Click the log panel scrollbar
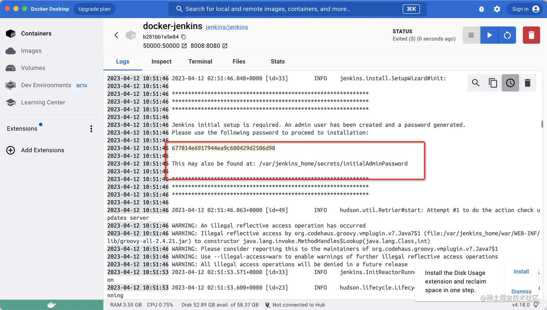The height and width of the screenshot is (310, 547). [542, 124]
